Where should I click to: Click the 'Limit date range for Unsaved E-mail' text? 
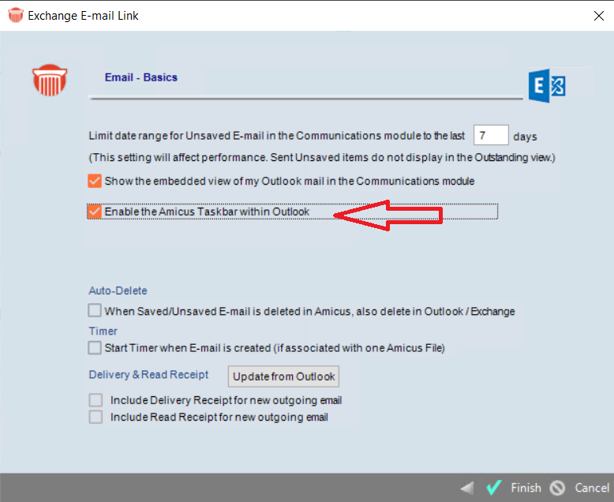pos(276,136)
